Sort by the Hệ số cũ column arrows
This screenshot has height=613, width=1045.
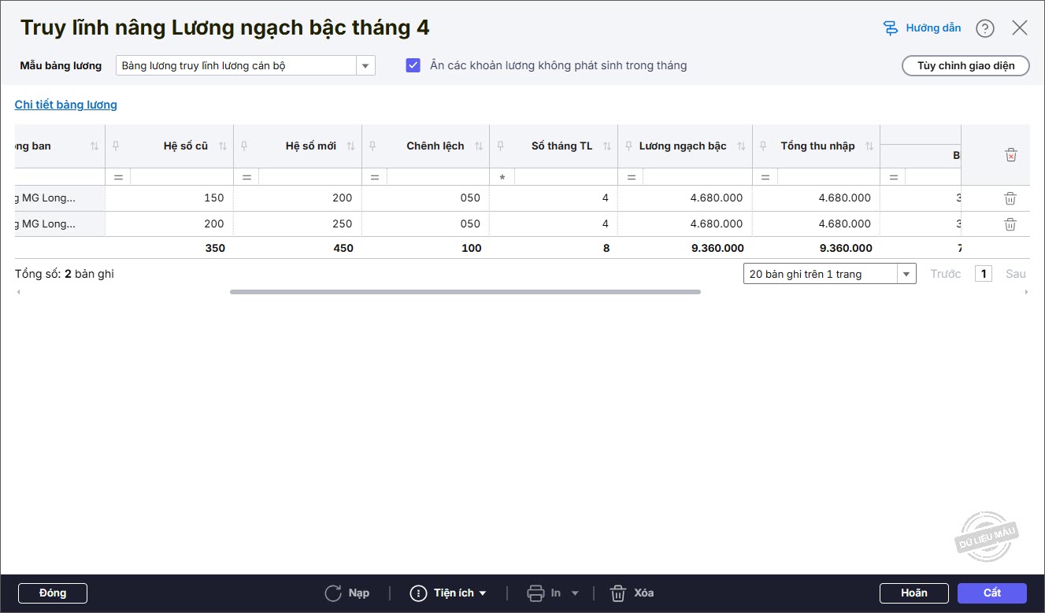(223, 146)
